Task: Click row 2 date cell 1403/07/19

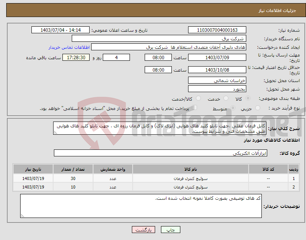Action: (x=33, y=187)
